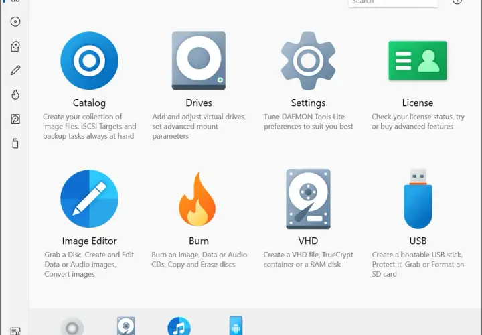Click the gray quick mount disc in bottom bar
Screen dimensions: 482x335
(x=72, y=326)
